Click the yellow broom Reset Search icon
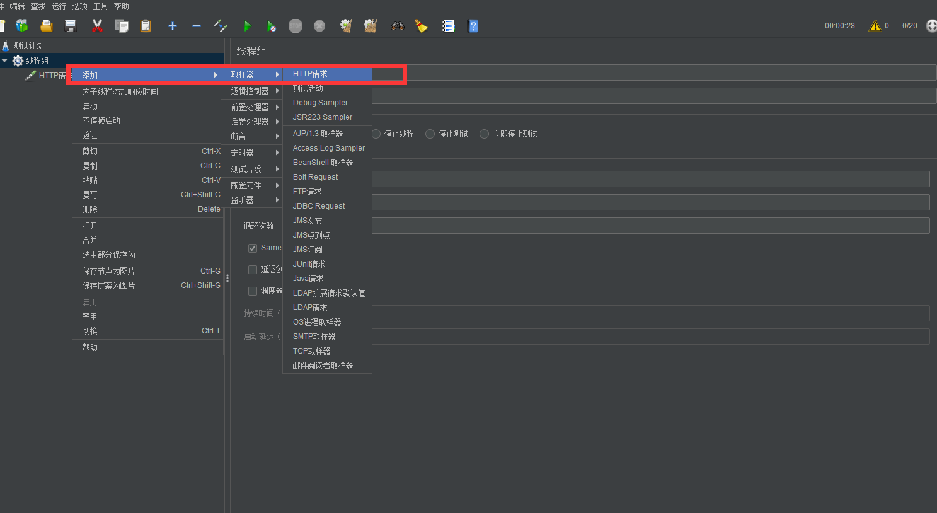This screenshot has width=937, height=513. pyautogui.click(x=421, y=26)
